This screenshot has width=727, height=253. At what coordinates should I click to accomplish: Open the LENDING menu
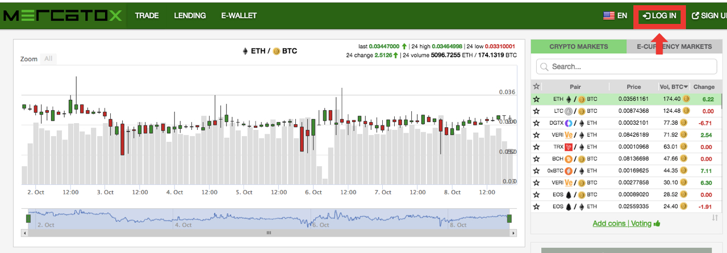[x=190, y=16]
